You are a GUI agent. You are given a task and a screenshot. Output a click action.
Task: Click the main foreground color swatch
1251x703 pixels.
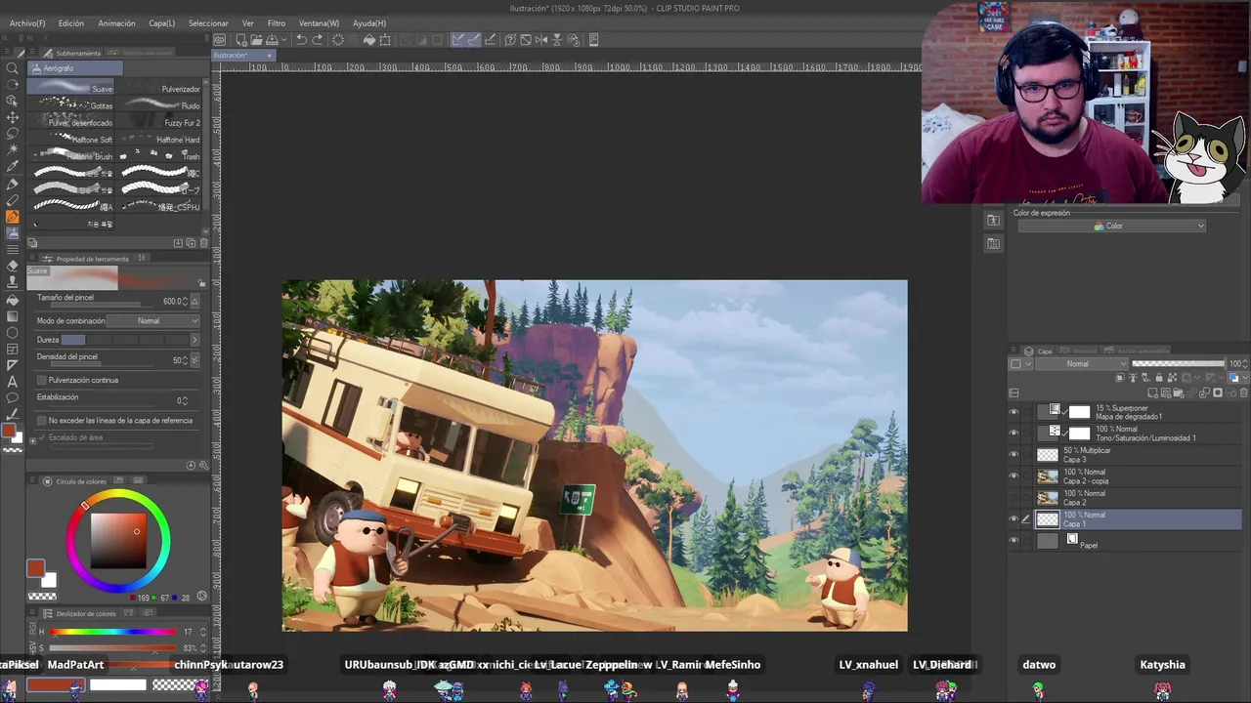(x=36, y=568)
